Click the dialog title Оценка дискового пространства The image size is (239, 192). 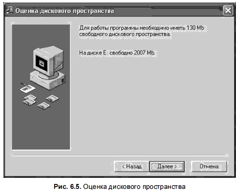[x=65, y=11]
